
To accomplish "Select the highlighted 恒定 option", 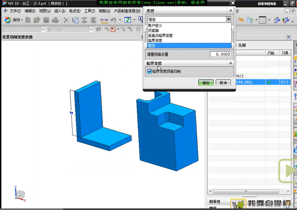I will click(x=189, y=46).
